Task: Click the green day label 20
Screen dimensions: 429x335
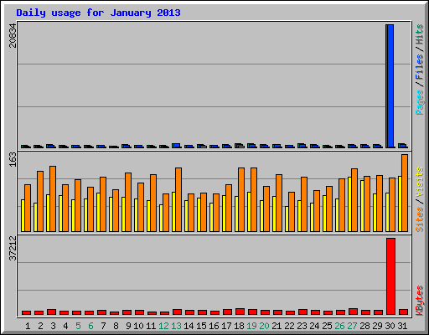Action: pyautogui.click(x=264, y=326)
